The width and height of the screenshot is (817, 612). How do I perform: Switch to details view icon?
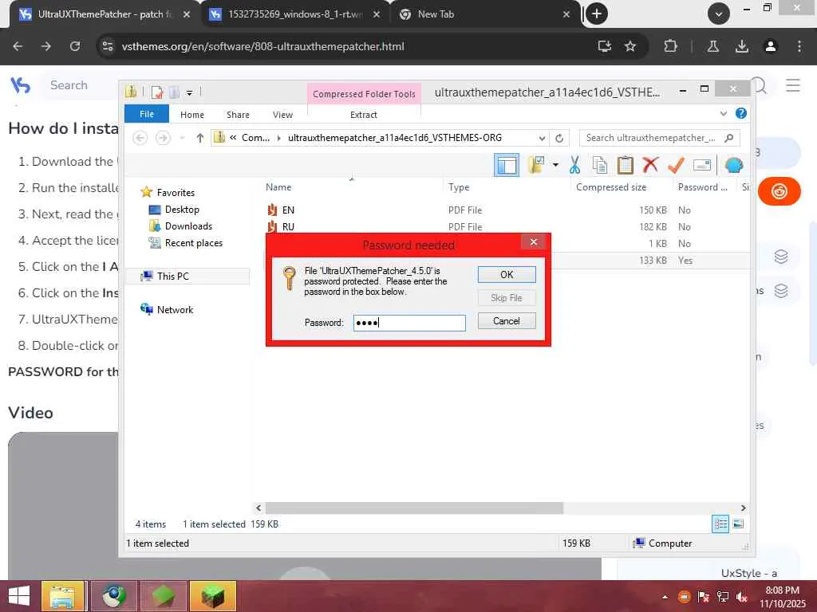[720, 524]
